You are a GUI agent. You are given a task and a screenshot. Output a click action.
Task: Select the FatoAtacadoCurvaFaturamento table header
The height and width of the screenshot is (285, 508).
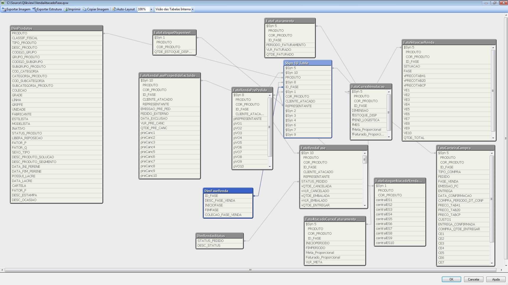coord(335,219)
